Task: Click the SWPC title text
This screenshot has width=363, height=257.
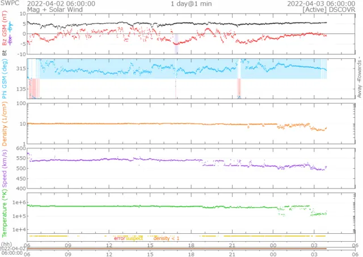Action: coord(10,3)
